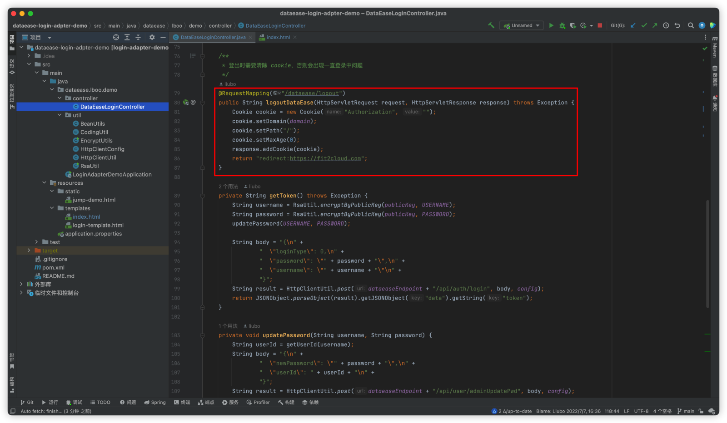Stop the running process red square
The image size is (727, 423).
pos(600,25)
